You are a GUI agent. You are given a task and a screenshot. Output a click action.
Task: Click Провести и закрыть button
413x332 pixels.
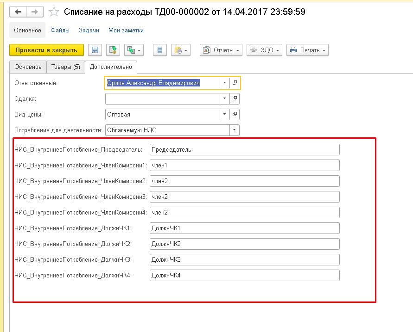[47, 50]
